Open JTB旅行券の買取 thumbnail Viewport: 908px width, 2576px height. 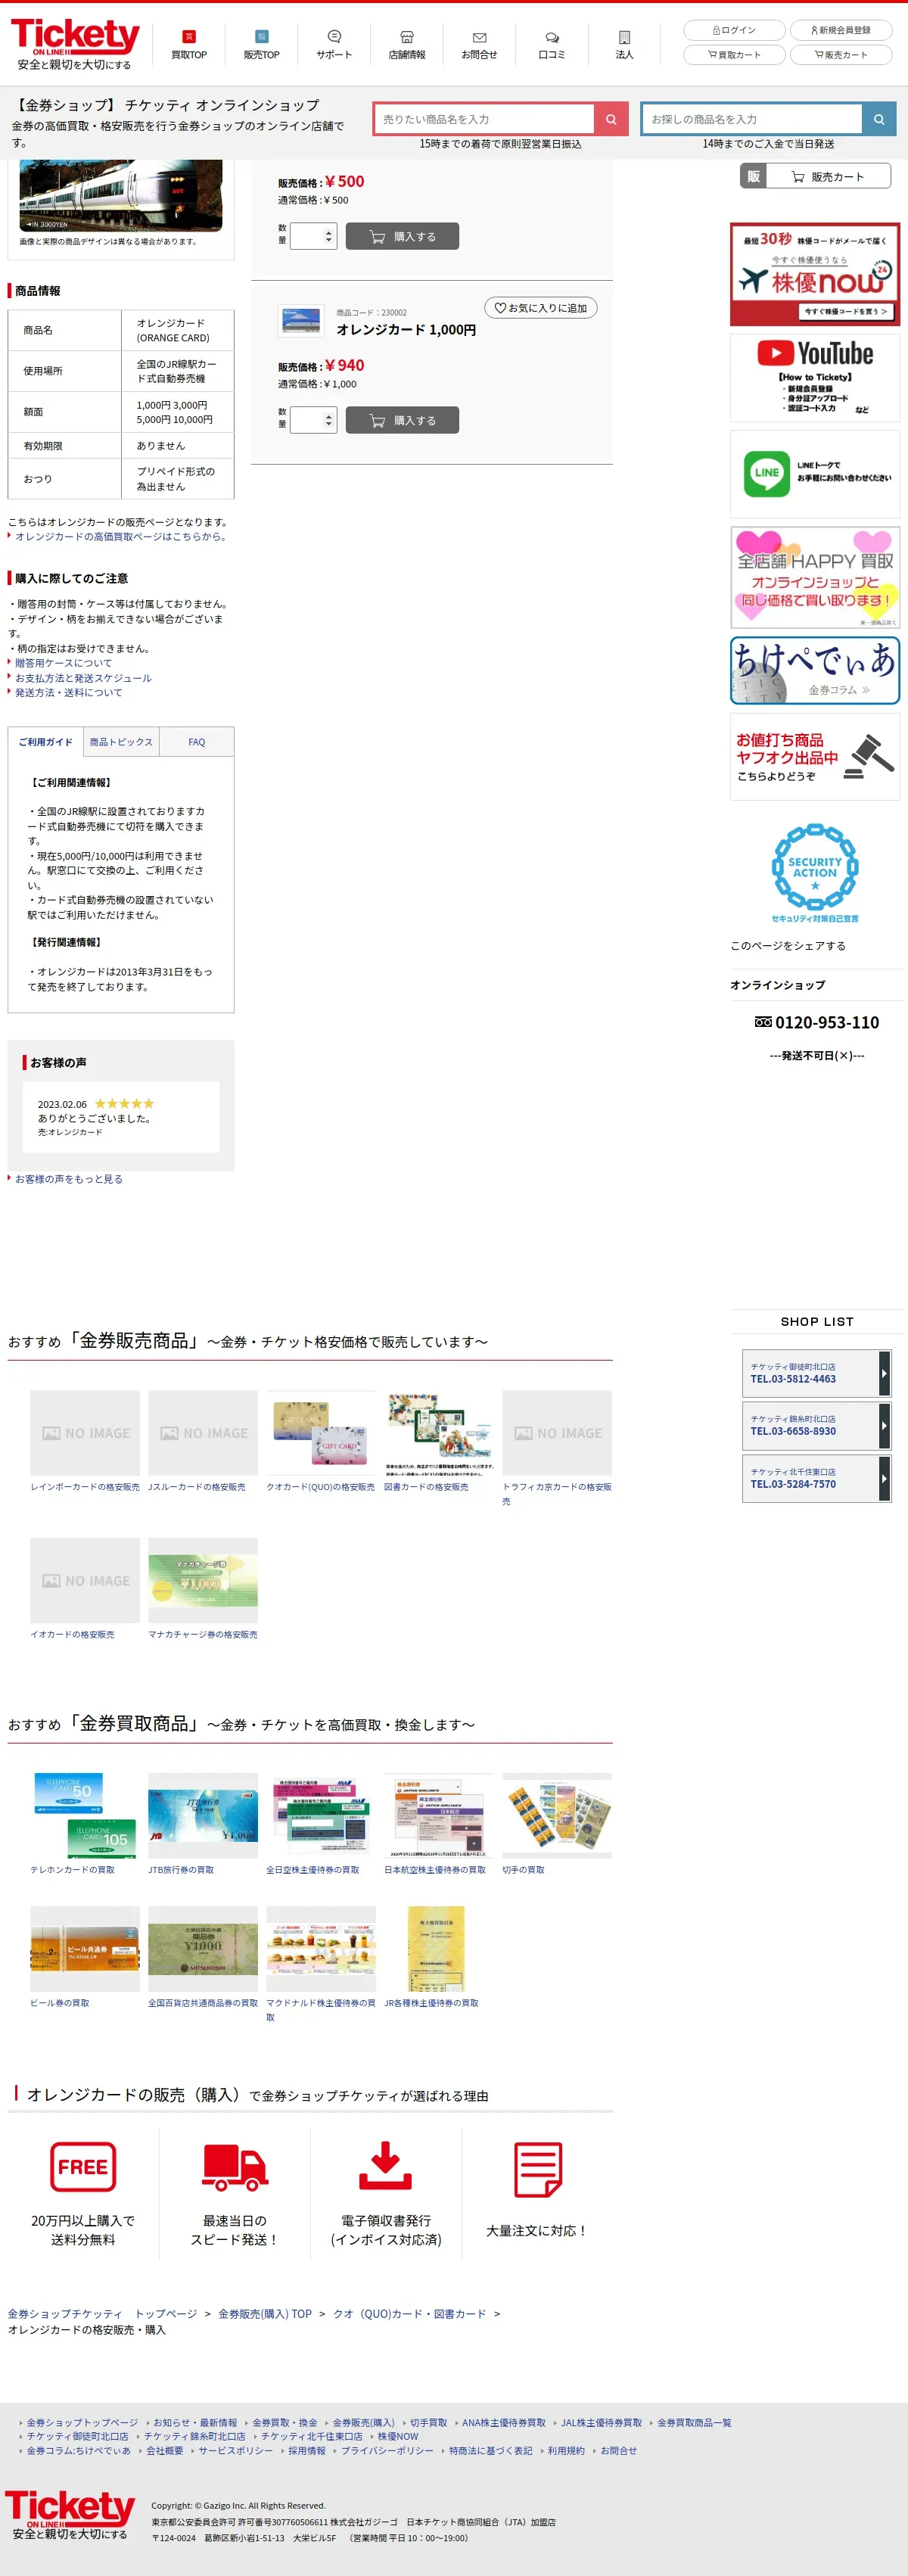[x=203, y=1816]
